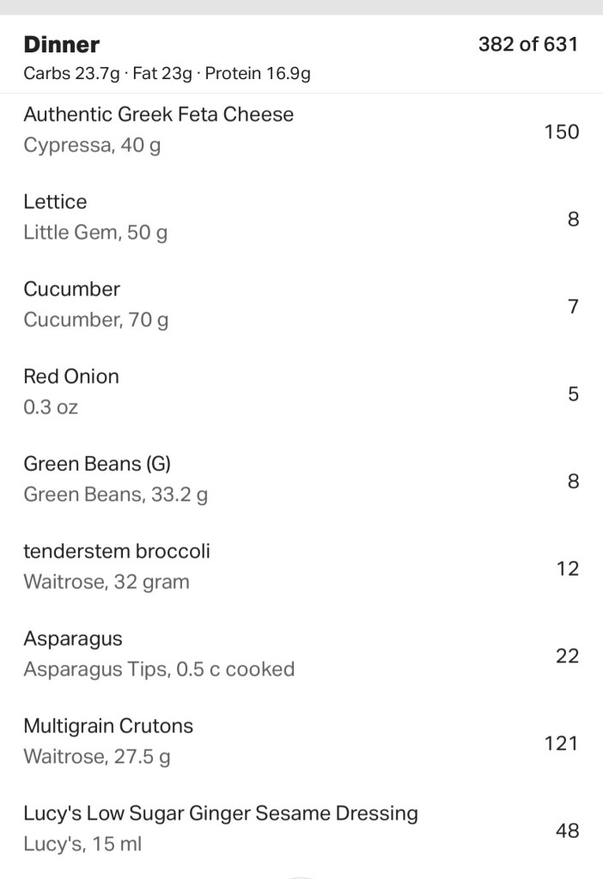This screenshot has height=879, width=603.
Task: Tap the Asparagus Tips, 0.5 c cooked text
Action: click(159, 670)
